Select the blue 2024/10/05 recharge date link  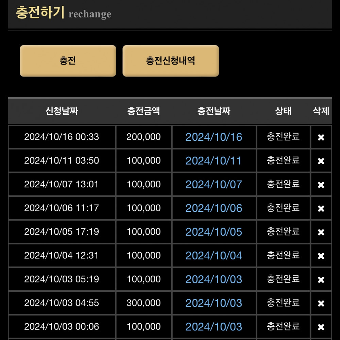click(214, 232)
